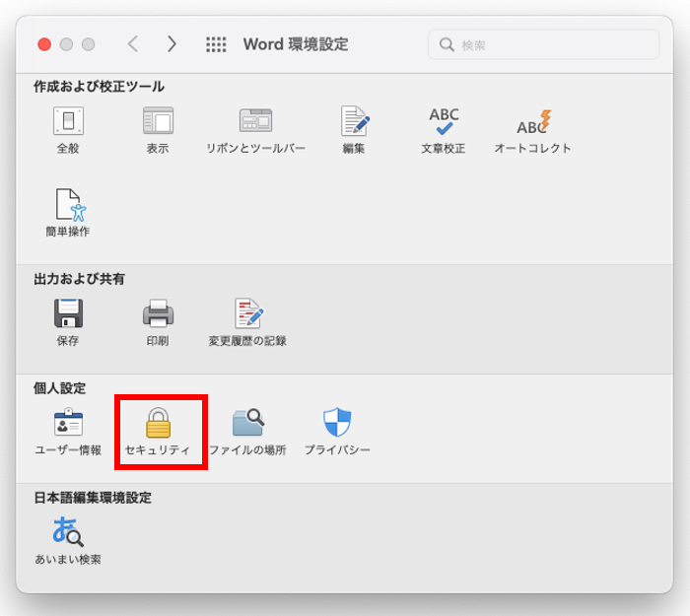Open the 印刷 (Print) printer icon
Image resolution: width=690 pixels, height=616 pixels.
(x=158, y=313)
